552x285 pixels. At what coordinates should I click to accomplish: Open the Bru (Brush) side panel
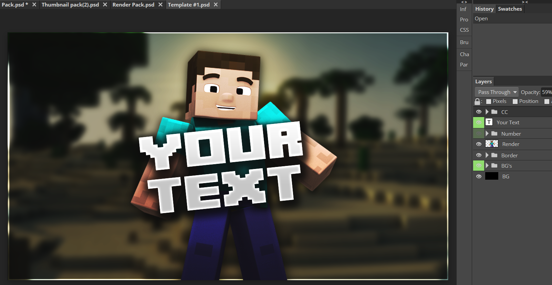coord(464,42)
